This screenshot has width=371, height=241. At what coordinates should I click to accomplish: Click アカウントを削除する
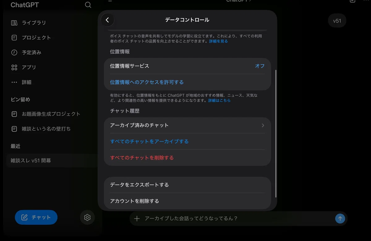[x=187, y=201]
